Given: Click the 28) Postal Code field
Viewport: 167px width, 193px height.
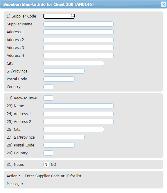Looking at the screenshot, I should [59, 145].
